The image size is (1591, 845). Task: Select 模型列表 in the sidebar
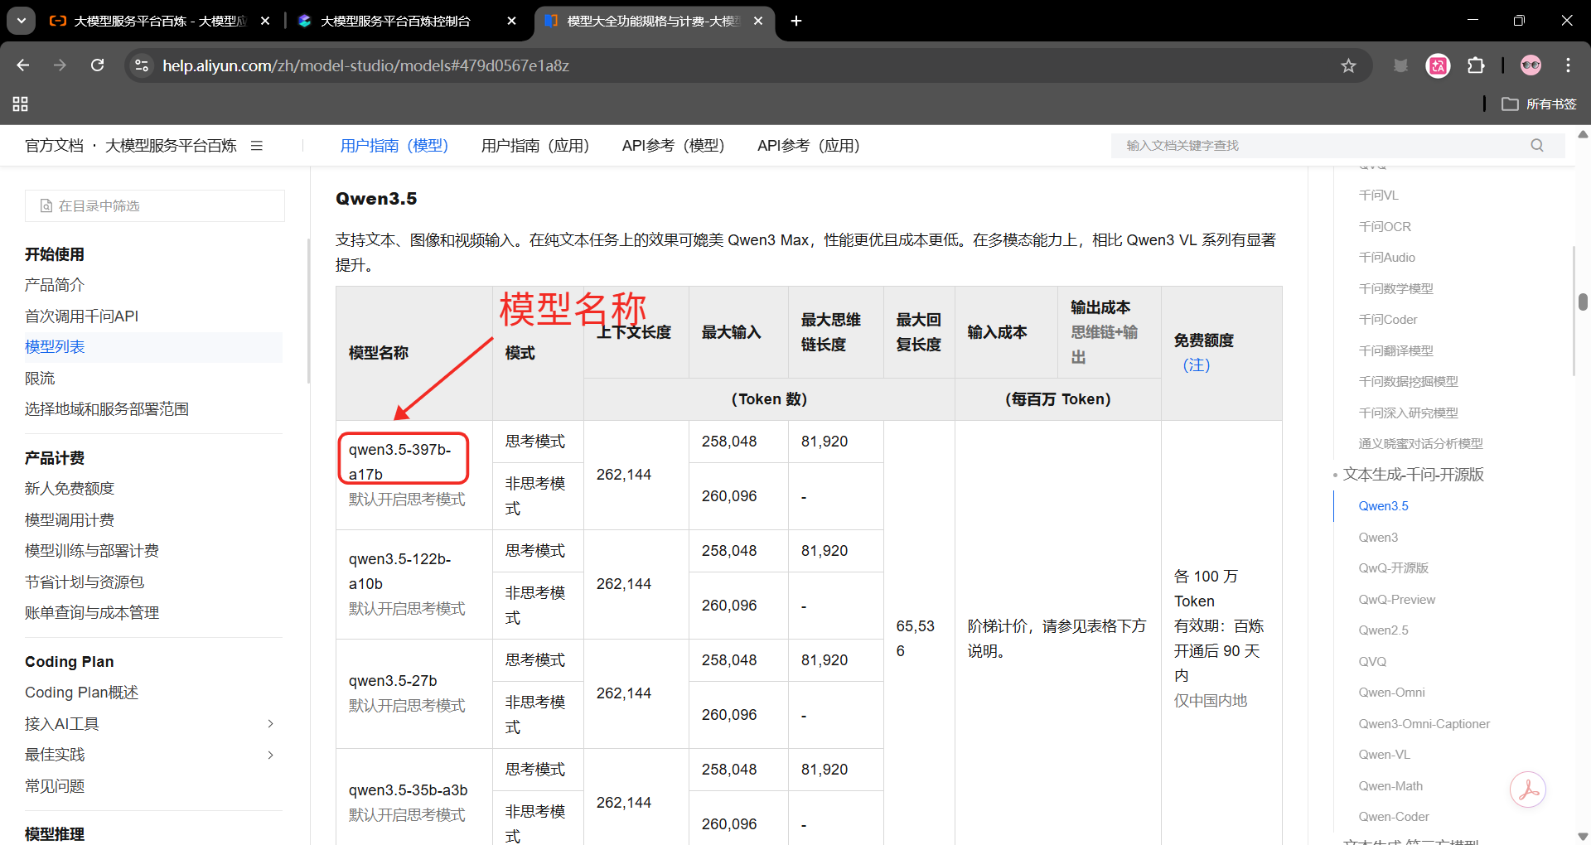(x=55, y=347)
